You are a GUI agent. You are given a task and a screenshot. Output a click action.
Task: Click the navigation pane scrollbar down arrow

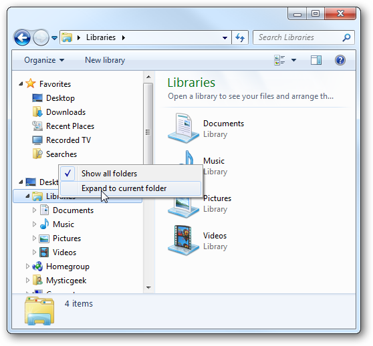tap(148, 287)
